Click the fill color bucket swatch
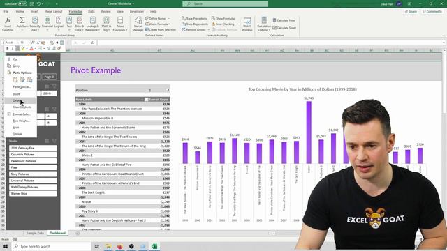The height and width of the screenshot is (251, 447). coord(23,48)
